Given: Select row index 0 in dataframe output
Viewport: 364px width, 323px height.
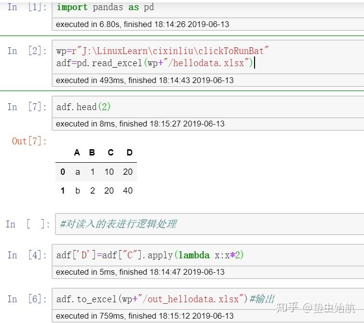Looking at the screenshot, I should [63, 172].
